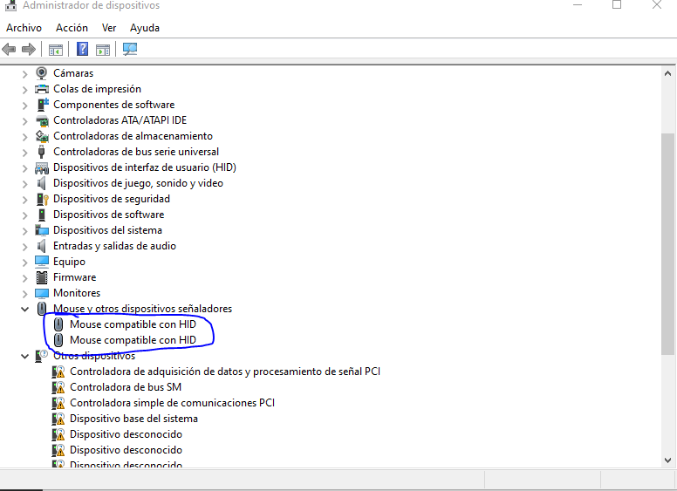The height and width of the screenshot is (491, 677).
Task: Open the Acción menu
Action: pos(72,28)
